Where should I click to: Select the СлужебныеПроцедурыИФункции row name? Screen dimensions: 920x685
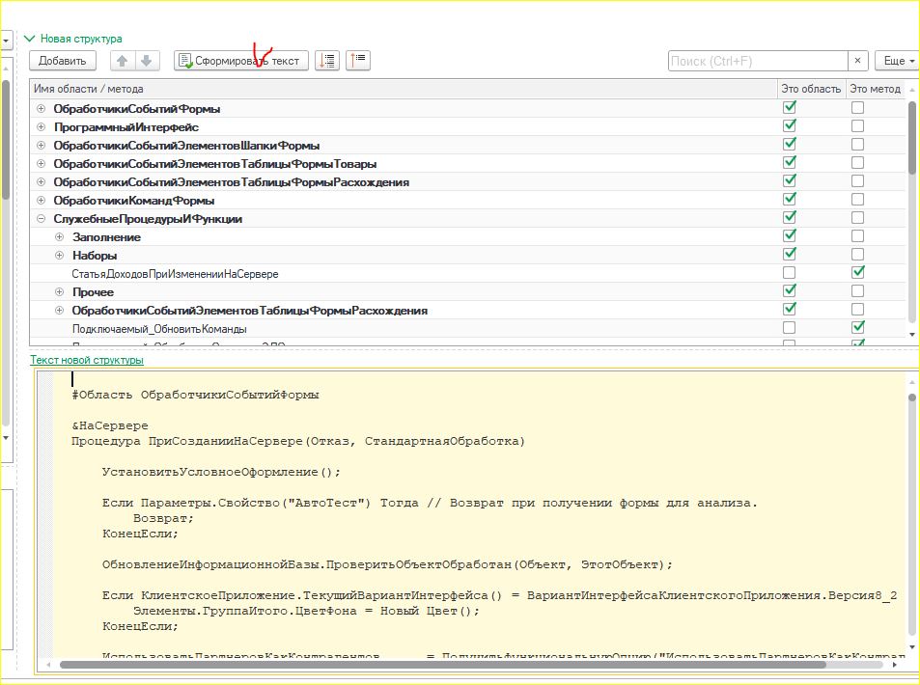pyautogui.click(x=148, y=219)
